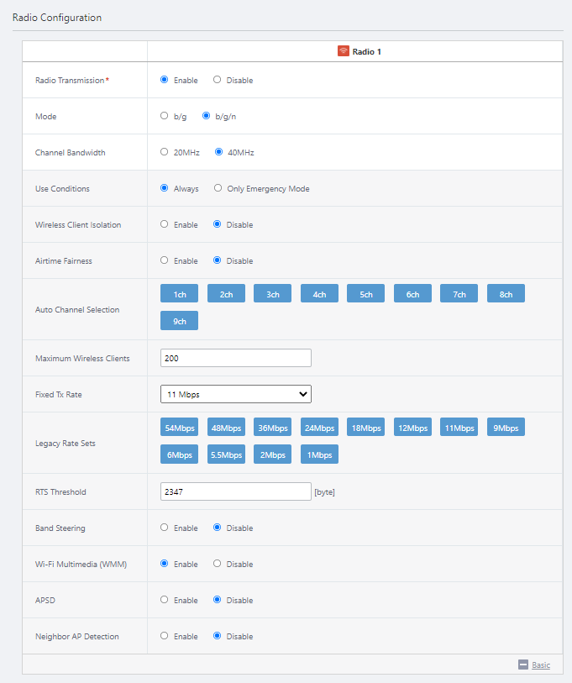Click the Radio 1 Wi-Fi icon
572x683 pixels.
pyautogui.click(x=343, y=51)
